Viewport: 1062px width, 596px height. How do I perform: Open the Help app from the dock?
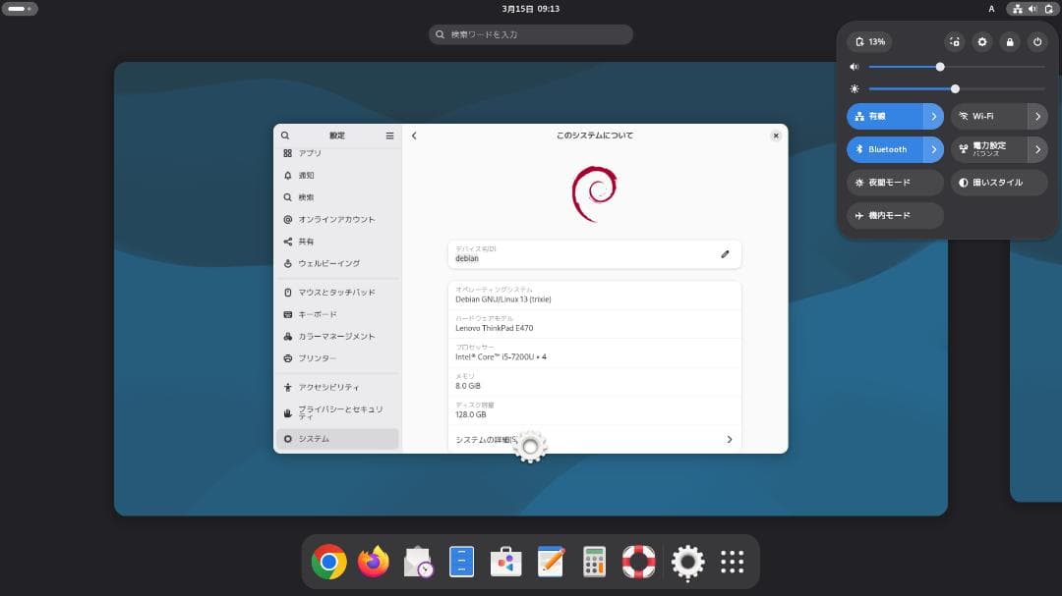[x=638, y=562]
